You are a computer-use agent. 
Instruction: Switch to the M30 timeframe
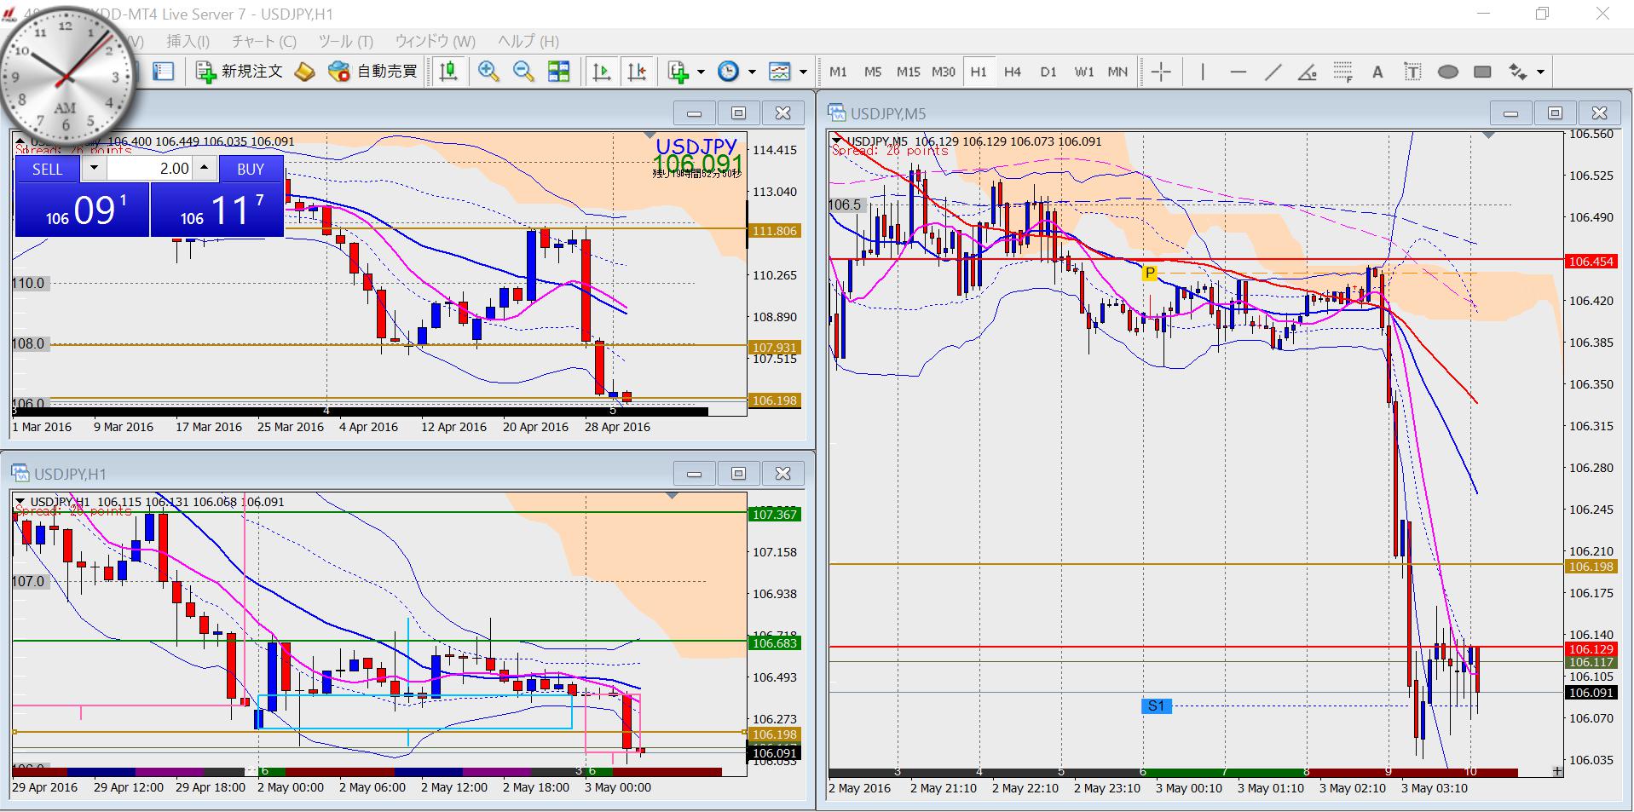[x=944, y=72]
